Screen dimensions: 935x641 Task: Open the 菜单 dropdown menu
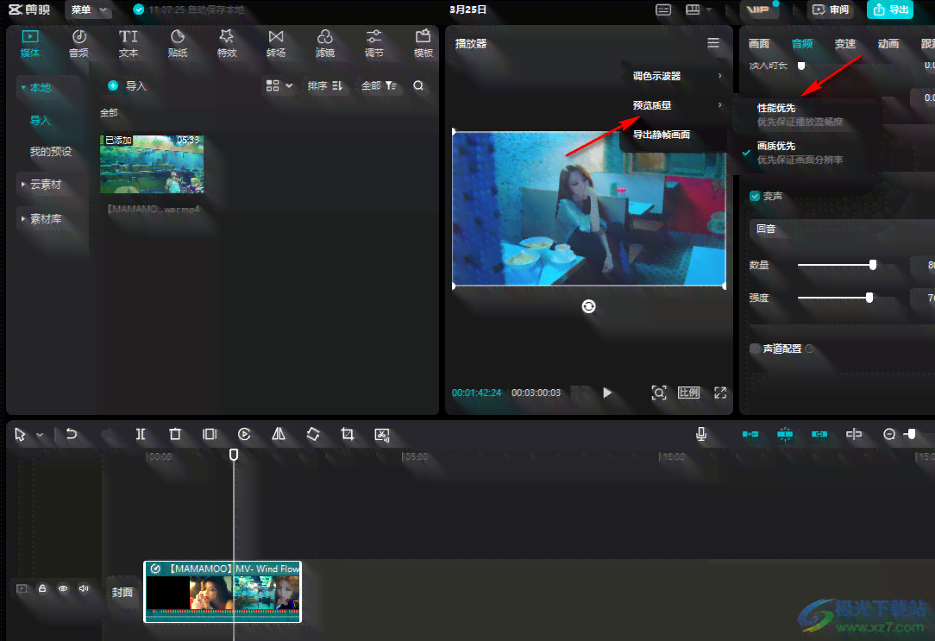(88, 9)
